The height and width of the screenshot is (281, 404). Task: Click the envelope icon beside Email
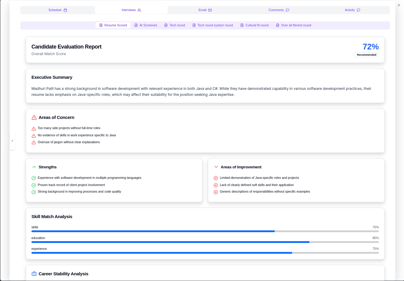tap(210, 10)
